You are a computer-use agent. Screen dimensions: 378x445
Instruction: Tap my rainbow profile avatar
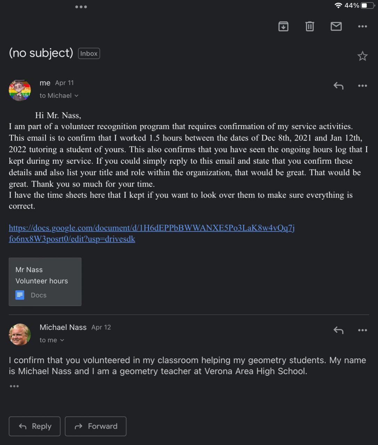pyautogui.click(x=20, y=90)
